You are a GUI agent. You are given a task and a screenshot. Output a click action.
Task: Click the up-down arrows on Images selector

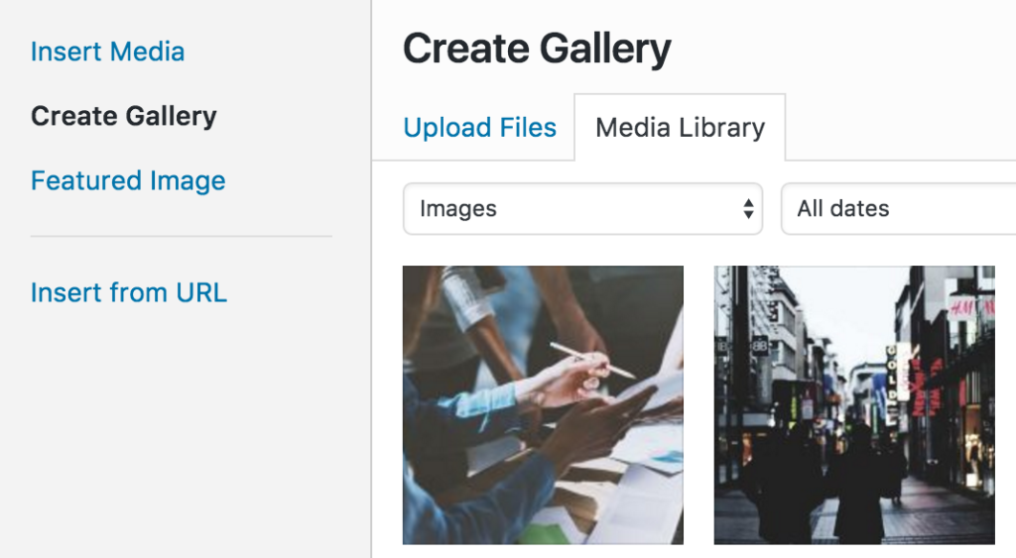point(748,209)
